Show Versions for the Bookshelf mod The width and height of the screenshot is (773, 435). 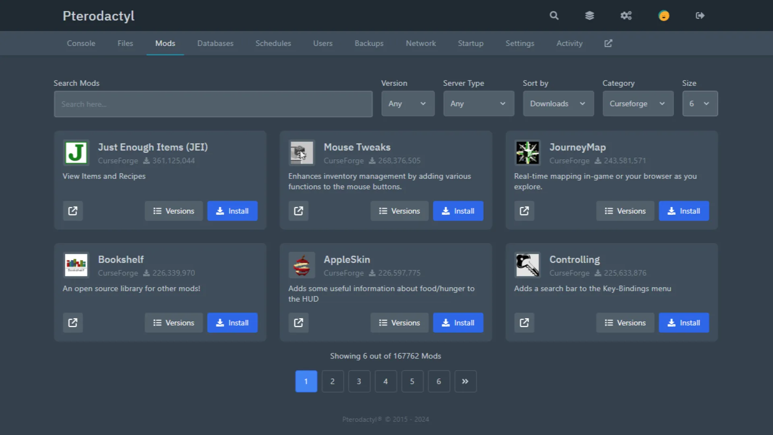[x=174, y=323]
